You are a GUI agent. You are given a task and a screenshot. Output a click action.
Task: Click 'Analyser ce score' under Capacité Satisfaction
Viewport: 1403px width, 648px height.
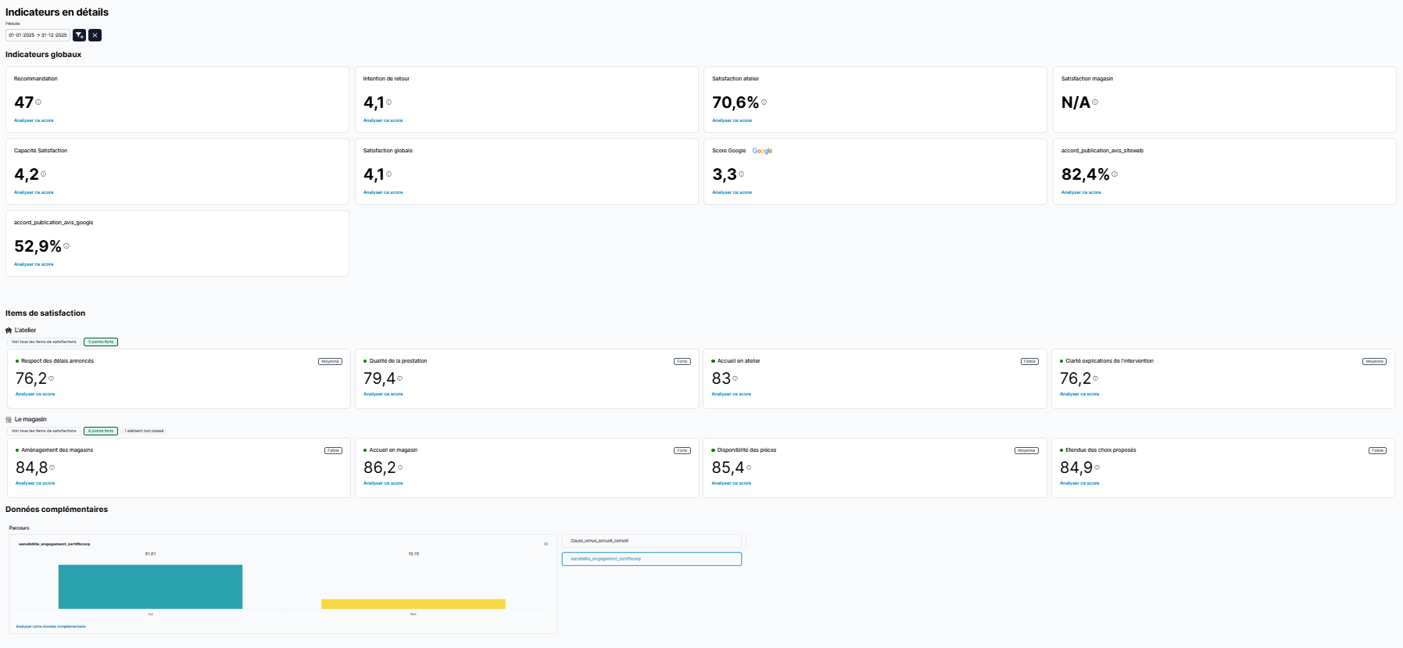(34, 192)
